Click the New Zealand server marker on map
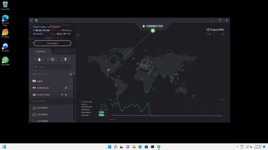Screen dimensions: 268x150 point(193,96)
